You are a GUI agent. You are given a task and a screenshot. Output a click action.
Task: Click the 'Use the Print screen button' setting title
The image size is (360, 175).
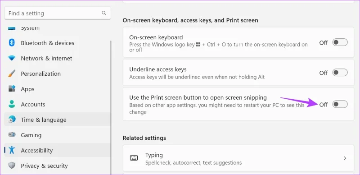[198, 97]
